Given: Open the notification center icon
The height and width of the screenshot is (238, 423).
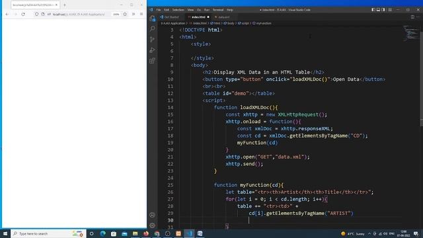Looking at the screenshot, I should [x=416, y=233].
